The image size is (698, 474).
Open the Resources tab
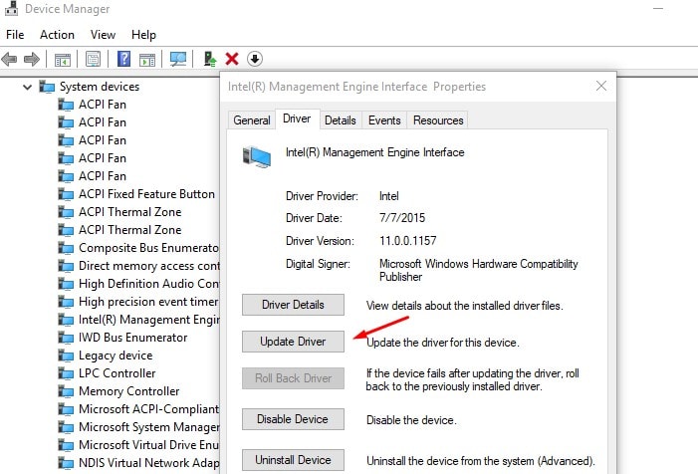click(438, 120)
